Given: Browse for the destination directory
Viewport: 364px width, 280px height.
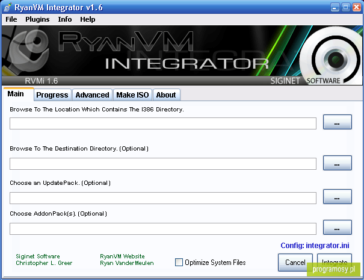Looking at the screenshot, I should click(x=338, y=163).
